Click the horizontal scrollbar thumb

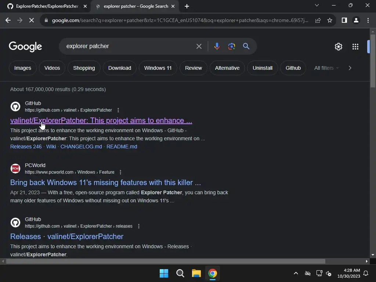(x=166, y=261)
